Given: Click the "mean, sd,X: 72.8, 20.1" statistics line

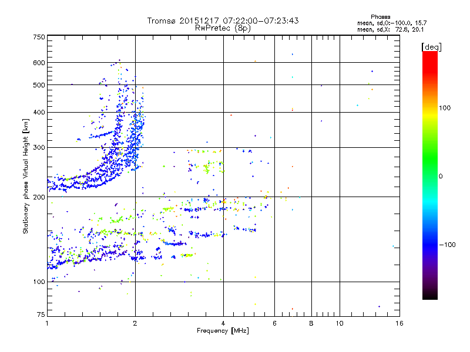Looking at the screenshot, I should point(390,29).
